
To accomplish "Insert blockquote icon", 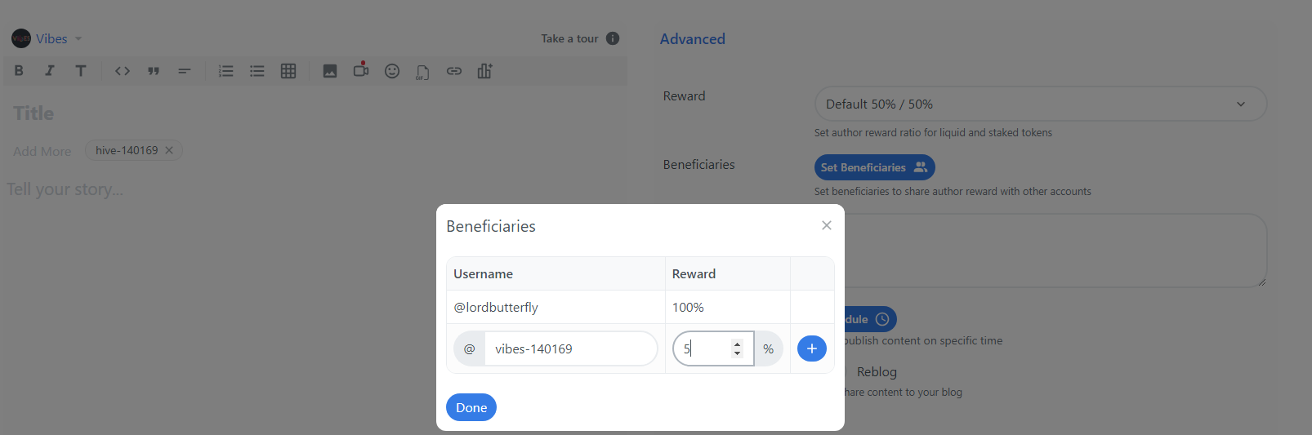I will (x=154, y=71).
